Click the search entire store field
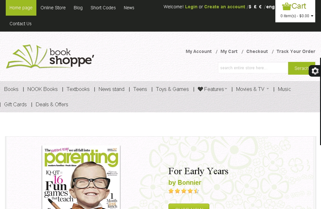 point(253,68)
